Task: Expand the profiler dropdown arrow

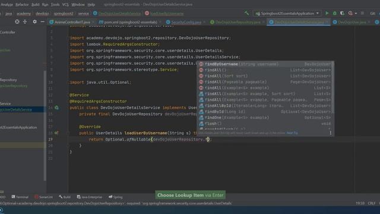Action: point(356,13)
